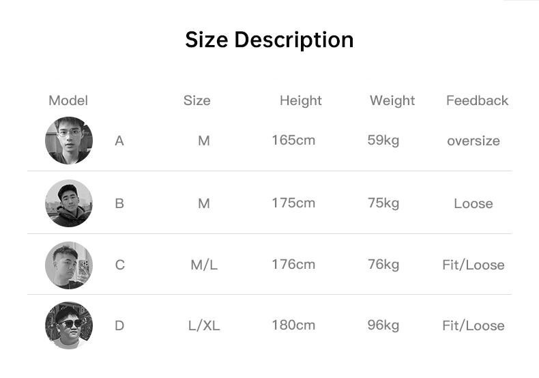The image size is (539, 378).
Task: Click the Weight column header
Action: click(392, 100)
